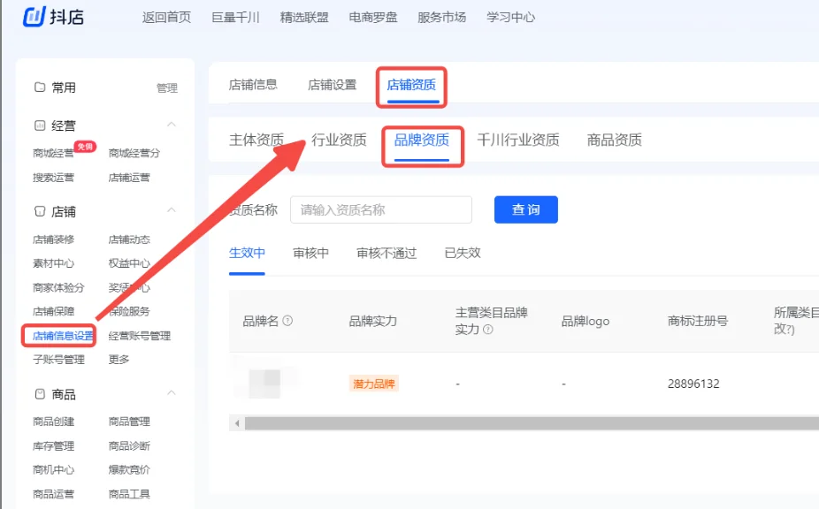Collapse the 商品 sidebar section
This screenshot has width=819, height=509.
point(172,393)
